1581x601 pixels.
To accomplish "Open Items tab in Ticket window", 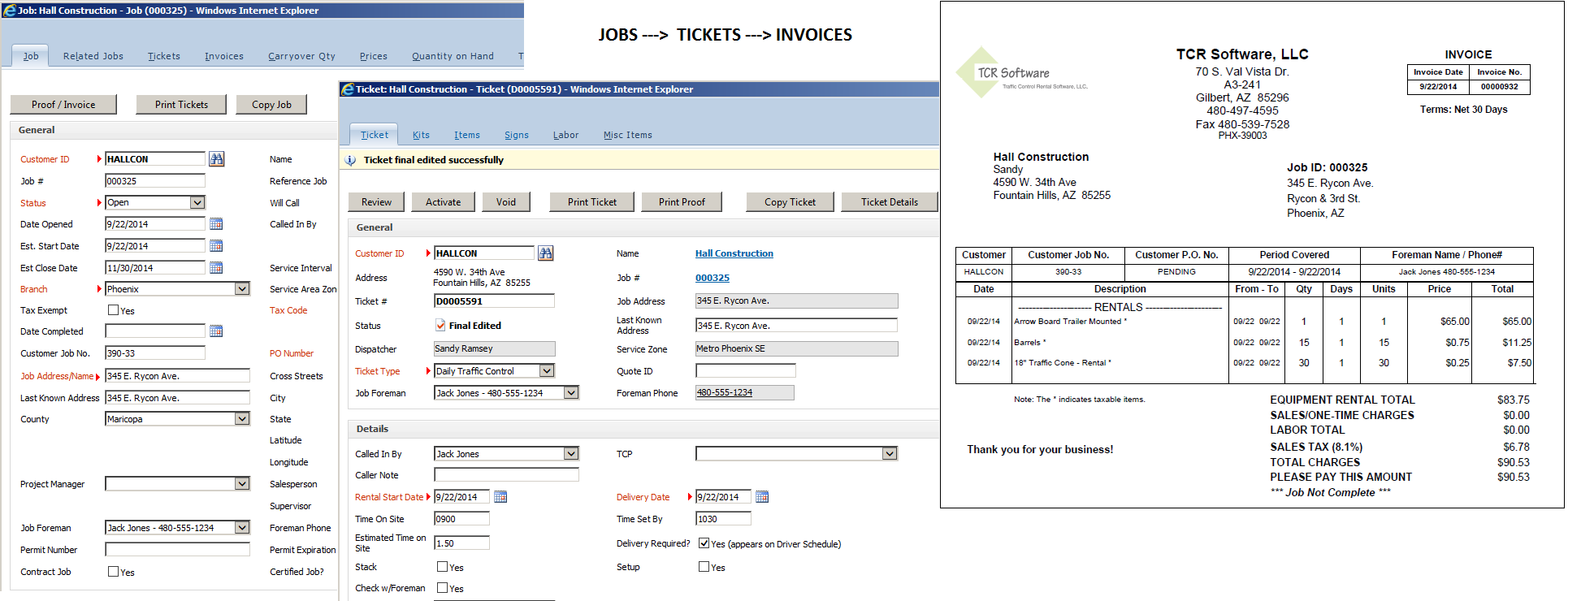I will (467, 135).
